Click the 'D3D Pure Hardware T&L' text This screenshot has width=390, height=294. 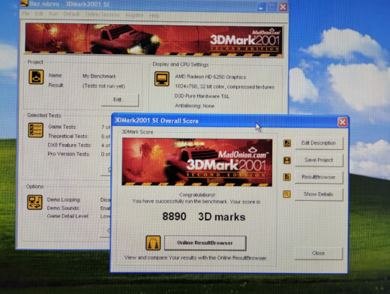coord(202,96)
